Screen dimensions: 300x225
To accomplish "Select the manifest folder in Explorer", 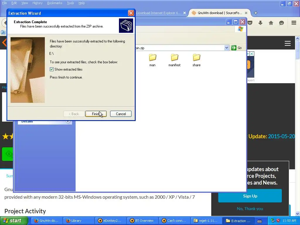I will click(175, 60).
